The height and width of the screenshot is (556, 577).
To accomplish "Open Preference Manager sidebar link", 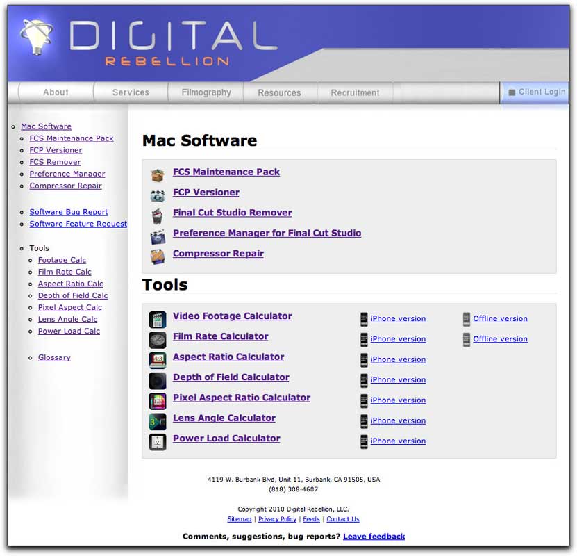I will (x=67, y=174).
